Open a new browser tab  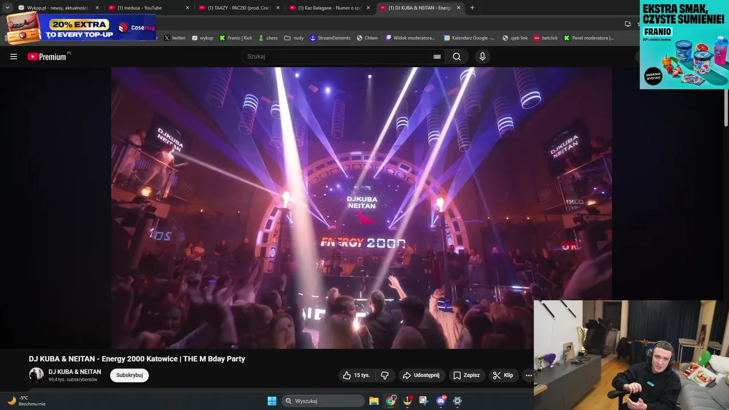click(472, 8)
